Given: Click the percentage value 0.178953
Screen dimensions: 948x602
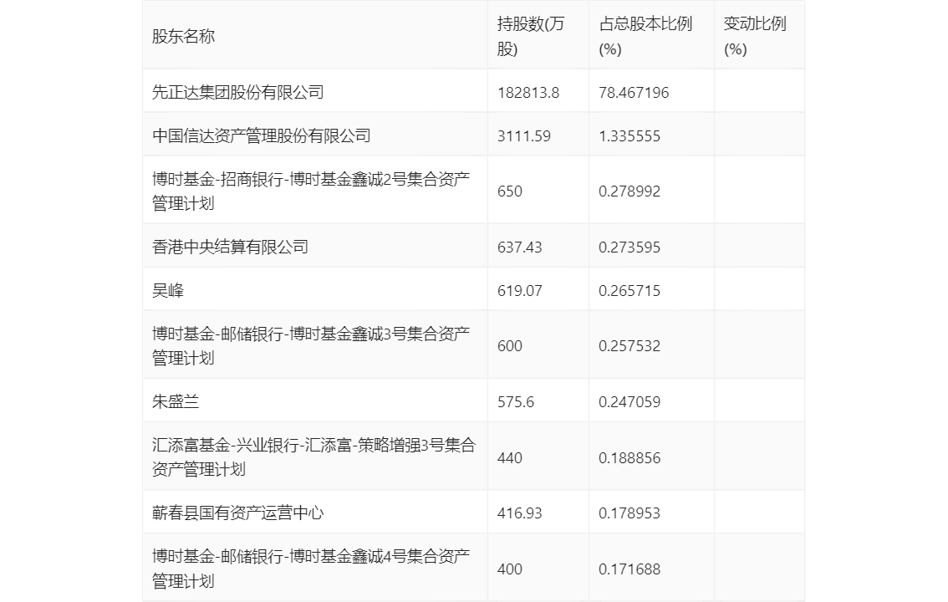Looking at the screenshot, I should pyautogui.click(x=629, y=513).
